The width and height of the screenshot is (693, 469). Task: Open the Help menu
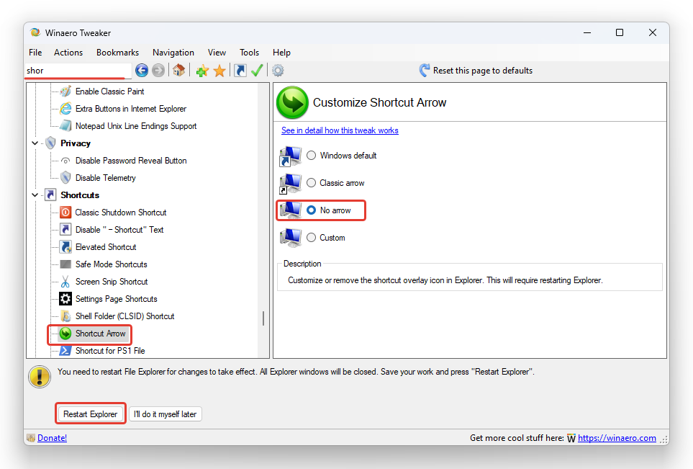(281, 52)
